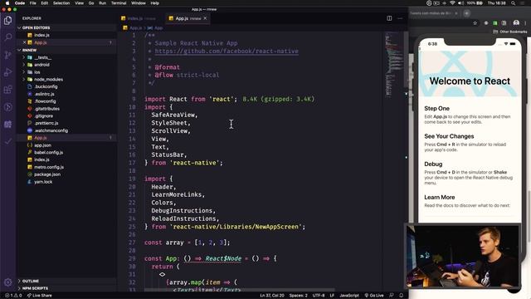Click Other Bookmarks in browser
The image size is (531, 299).
coord(510,32)
